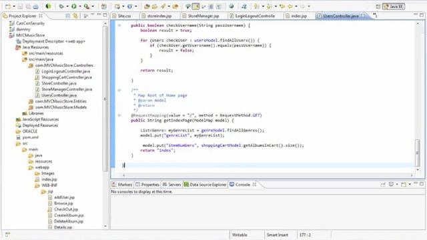Click the Last Edit Location arrow icon
The image size is (427, 240).
coord(282,6)
